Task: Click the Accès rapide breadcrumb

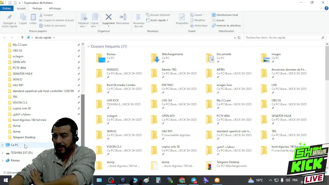Action: [43, 38]
